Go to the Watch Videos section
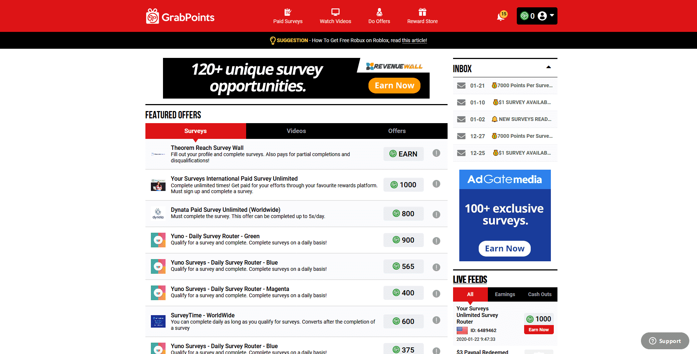Screen dimensions: 697x354 [335, 16]
